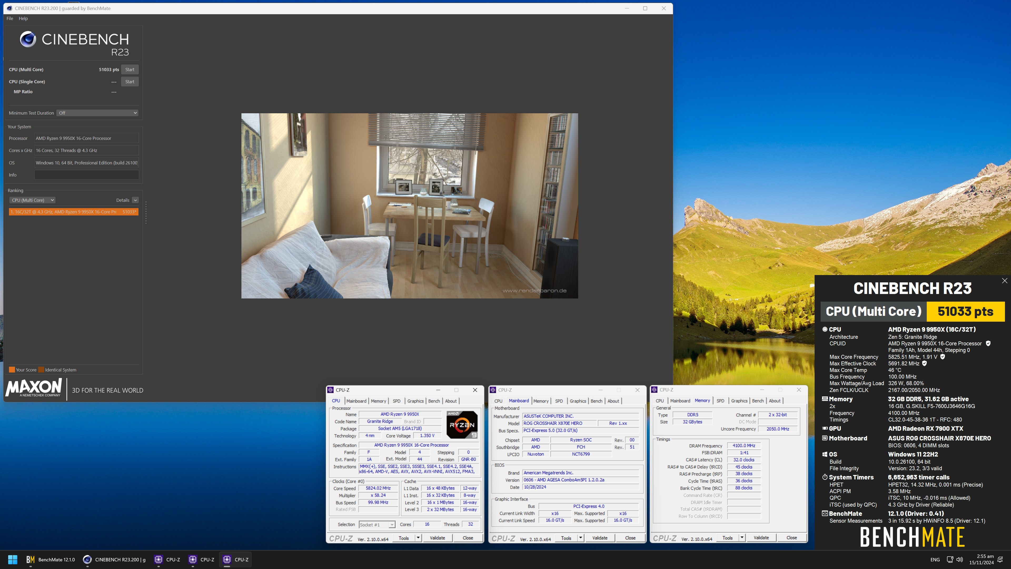The height and width of the screenshot is (569, 1011).
Task: Open the Minimum Test Duration dropdown
Action: coord(97,113)
